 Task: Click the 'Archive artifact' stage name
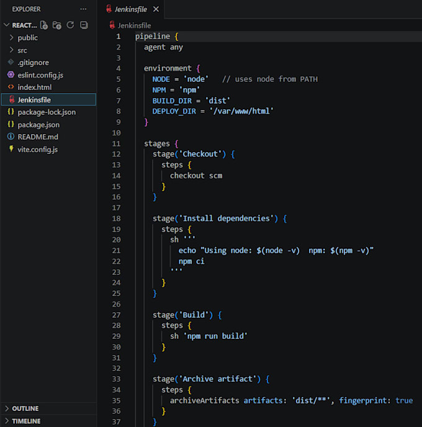click(218, 379)
